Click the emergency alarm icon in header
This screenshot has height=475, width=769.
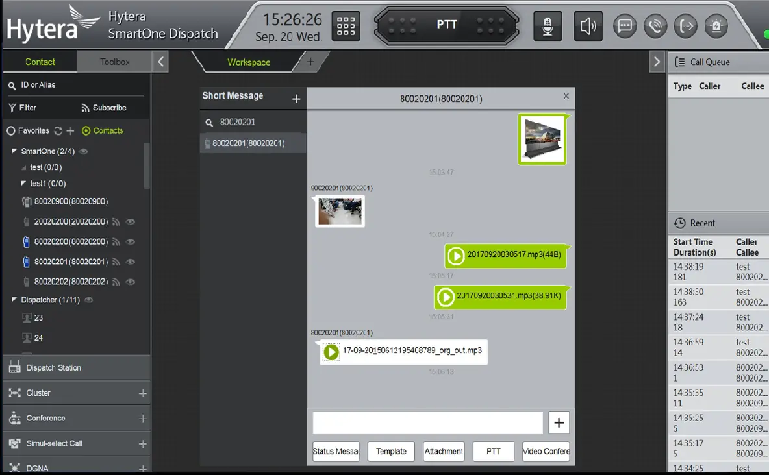click(x=716, y=26)
